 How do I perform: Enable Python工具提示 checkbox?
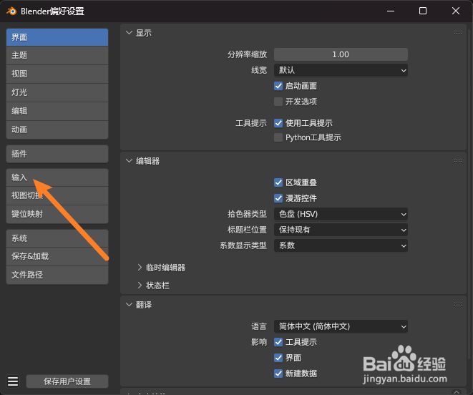(x=278, y=137)
